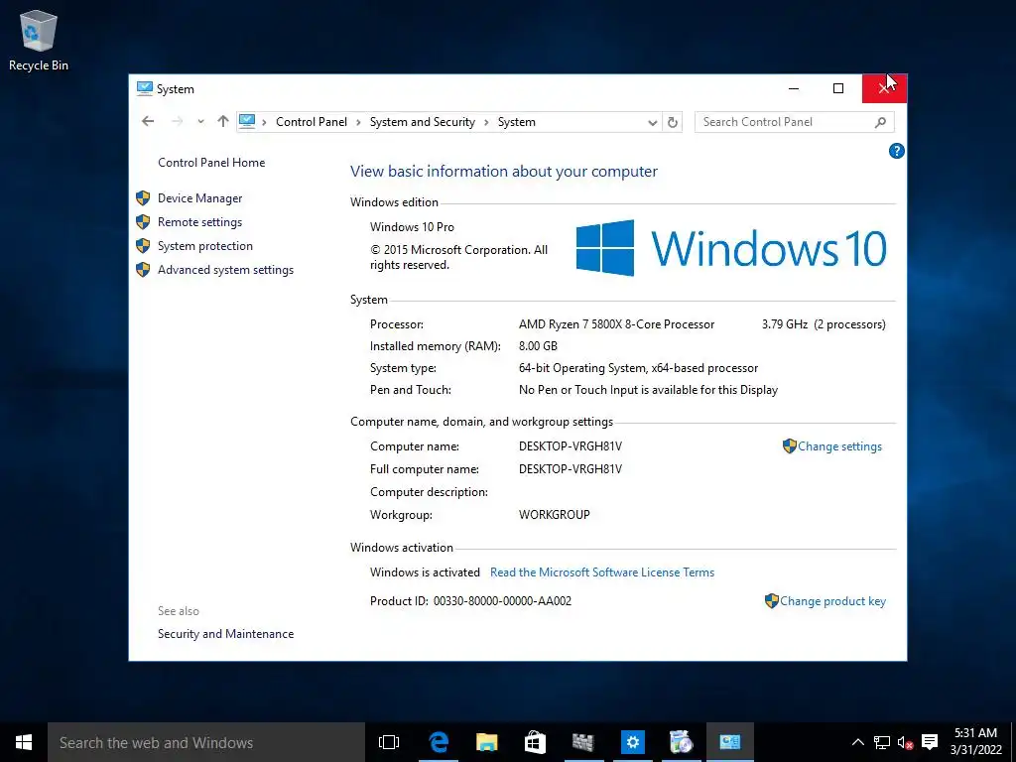This screenshot has width=1016, height=762.
Task: Go up one level with up arrow
Action: coord(223,121)
